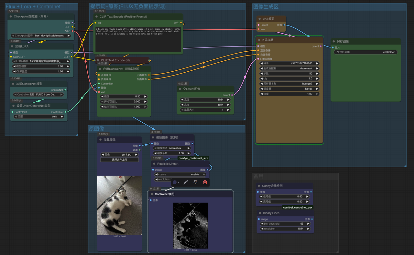The image size is (414, 255).
Task: Pin the Realistic Lineart node
Action: [x=195, y=182]
